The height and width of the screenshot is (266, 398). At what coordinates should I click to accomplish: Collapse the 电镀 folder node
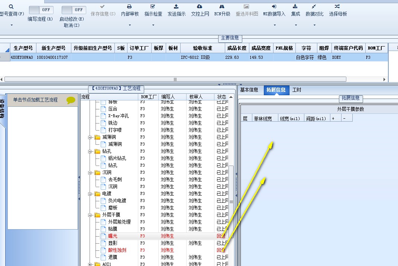[x=90, y=194]
